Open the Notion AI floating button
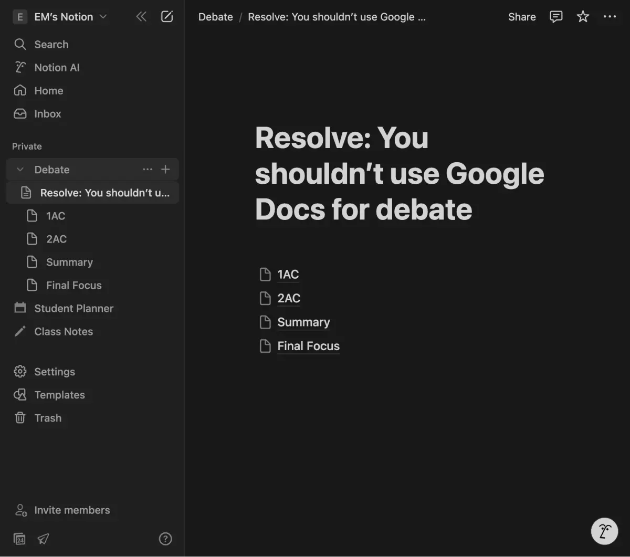The width and height of the screenshot is (630, 557). [x=604, y=531]
